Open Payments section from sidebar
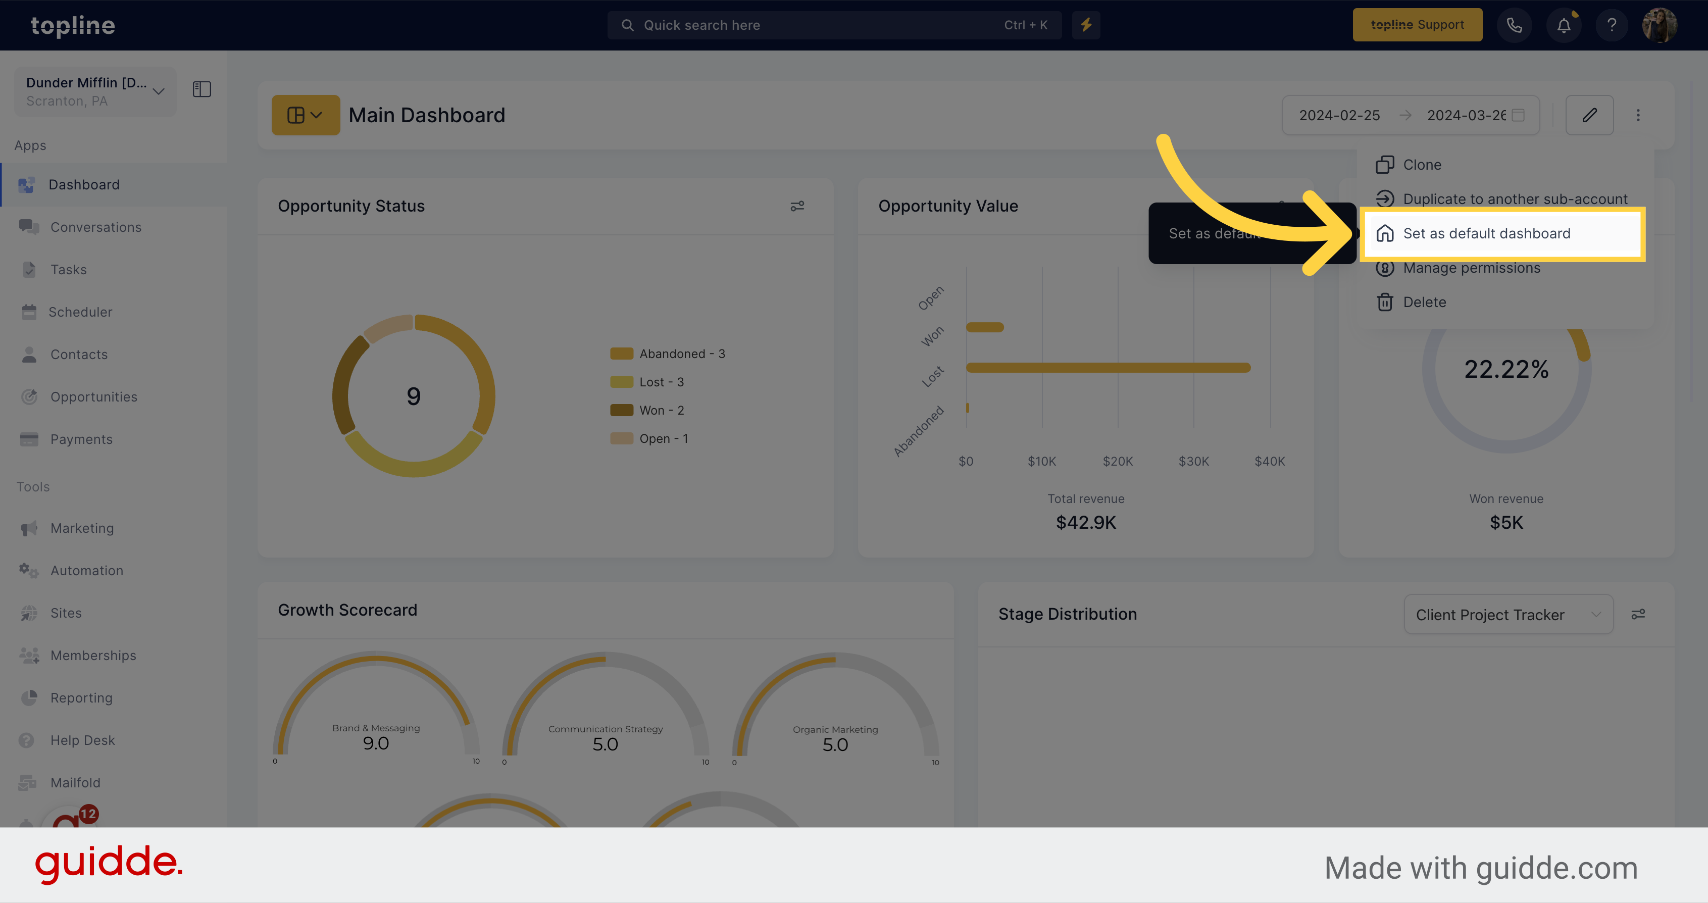This screenshot has width=1708, height=903. [80, 438]
